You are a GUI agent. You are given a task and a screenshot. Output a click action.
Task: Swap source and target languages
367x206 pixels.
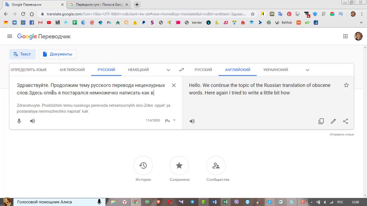click(181, 70)
